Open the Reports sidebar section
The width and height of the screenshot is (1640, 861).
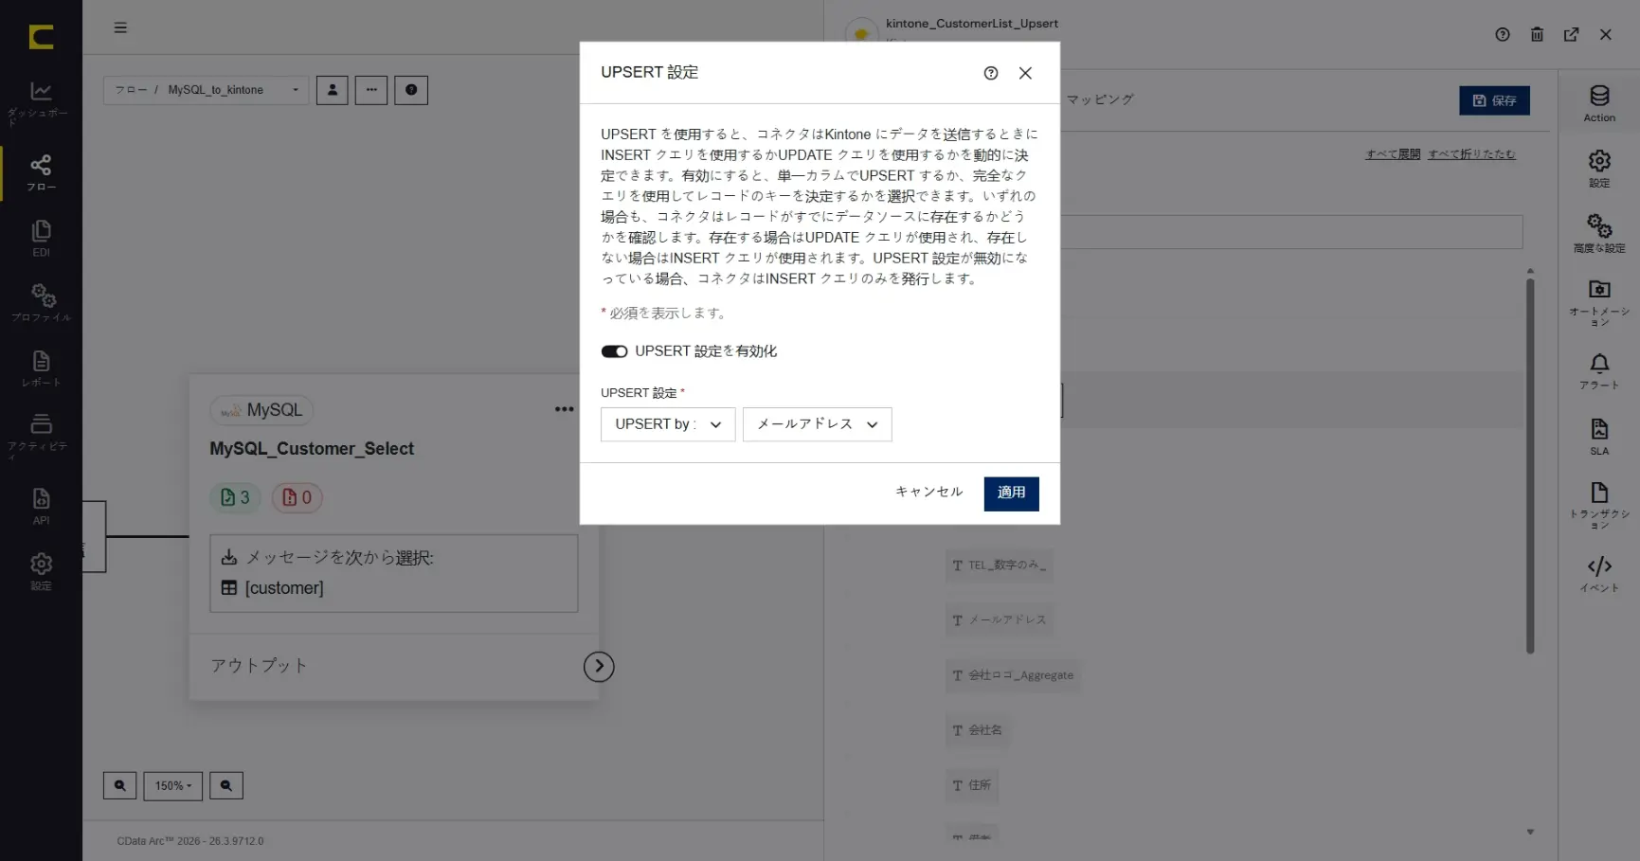click(x=41, y=368)
